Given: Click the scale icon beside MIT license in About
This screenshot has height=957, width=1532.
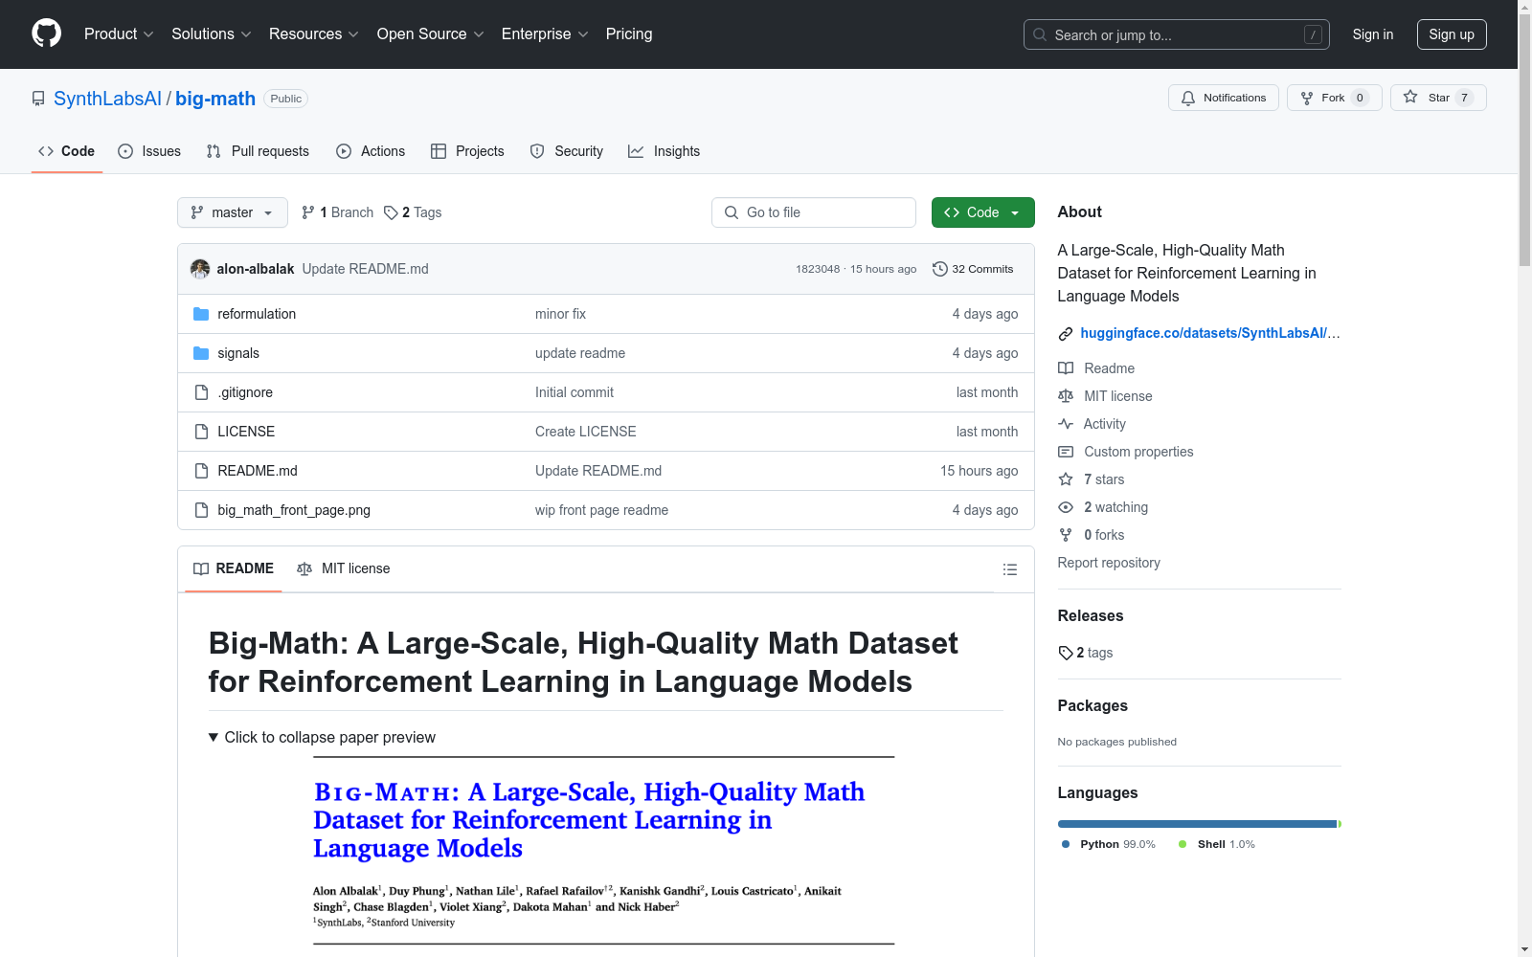Looking at the screenshot, I should click(1066, 396).
